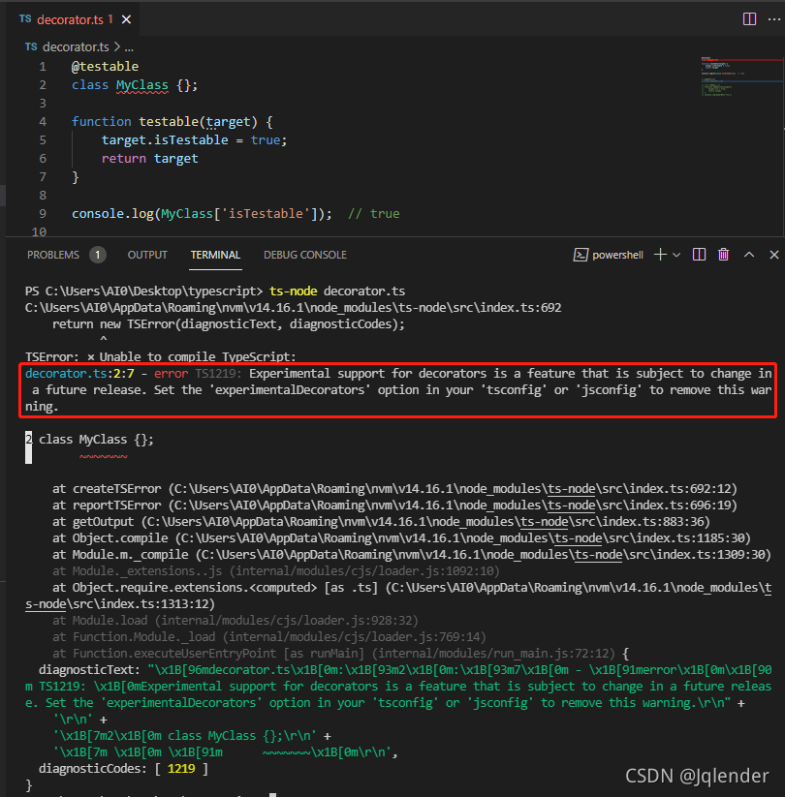The width and height of the screenshot is (785, 797).
Task: Select the TERMINAL panel tab
Action: [x=215, y=255]
